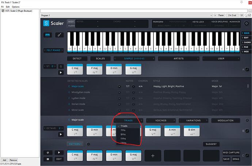
Task: Click the Scaler logo icon
Action: [x=46, y=23]
